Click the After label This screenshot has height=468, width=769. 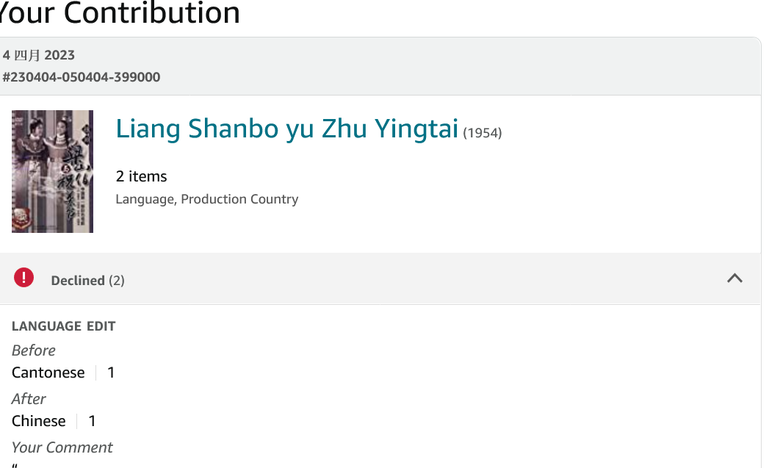pos(29,399)
